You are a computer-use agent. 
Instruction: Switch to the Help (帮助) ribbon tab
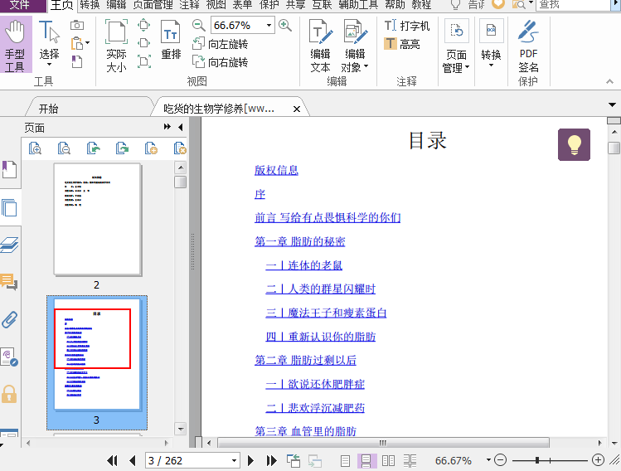(395, 5)
